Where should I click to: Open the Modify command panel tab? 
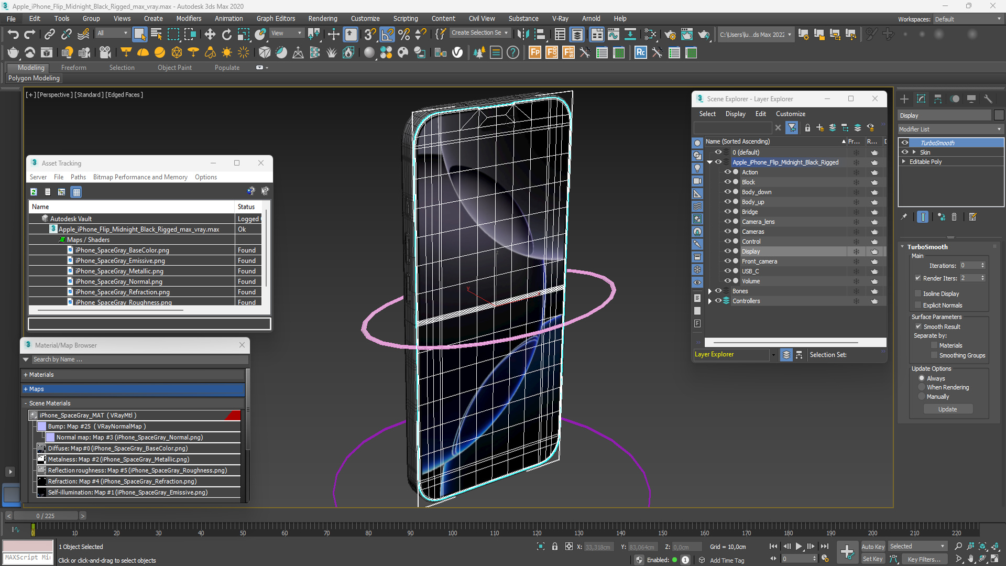coord(921,99)
